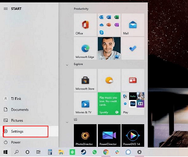Open the Movies & TV tile
This screenshot has height=157, width=188.
coord(85,104)
